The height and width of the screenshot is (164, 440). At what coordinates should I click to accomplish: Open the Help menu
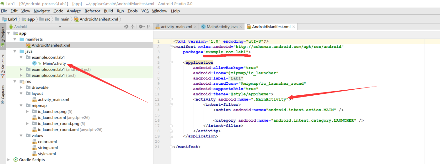point(175,11)
